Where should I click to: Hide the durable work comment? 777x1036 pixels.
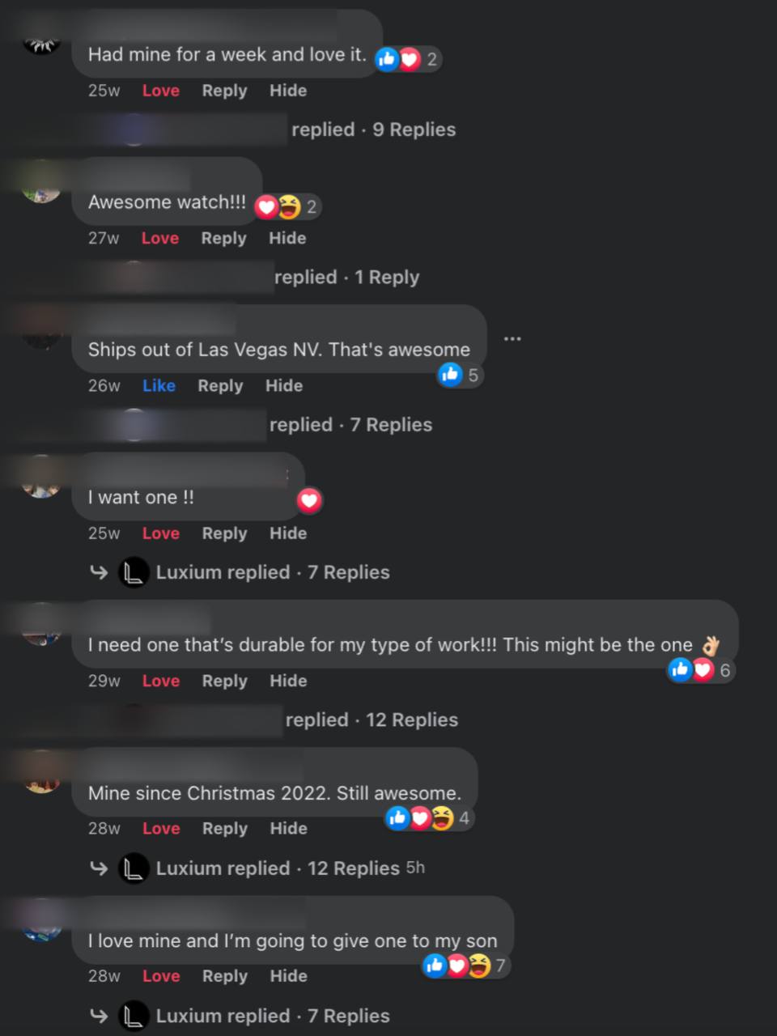click(x=288, y=681)
